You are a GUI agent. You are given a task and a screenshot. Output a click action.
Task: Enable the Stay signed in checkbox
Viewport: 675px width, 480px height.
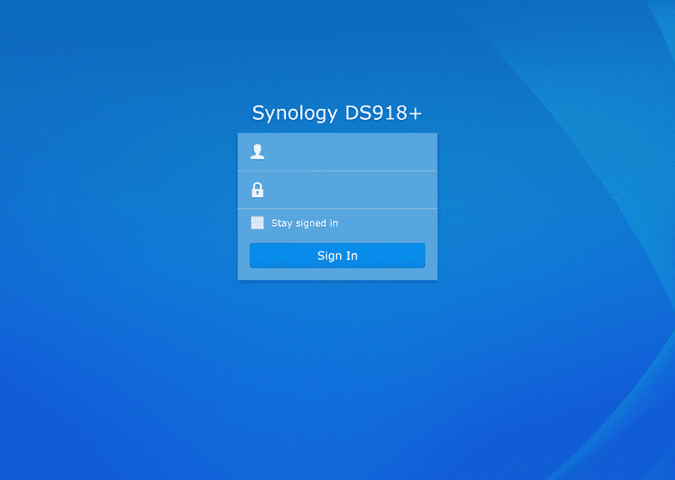click(x=257, y=223)
